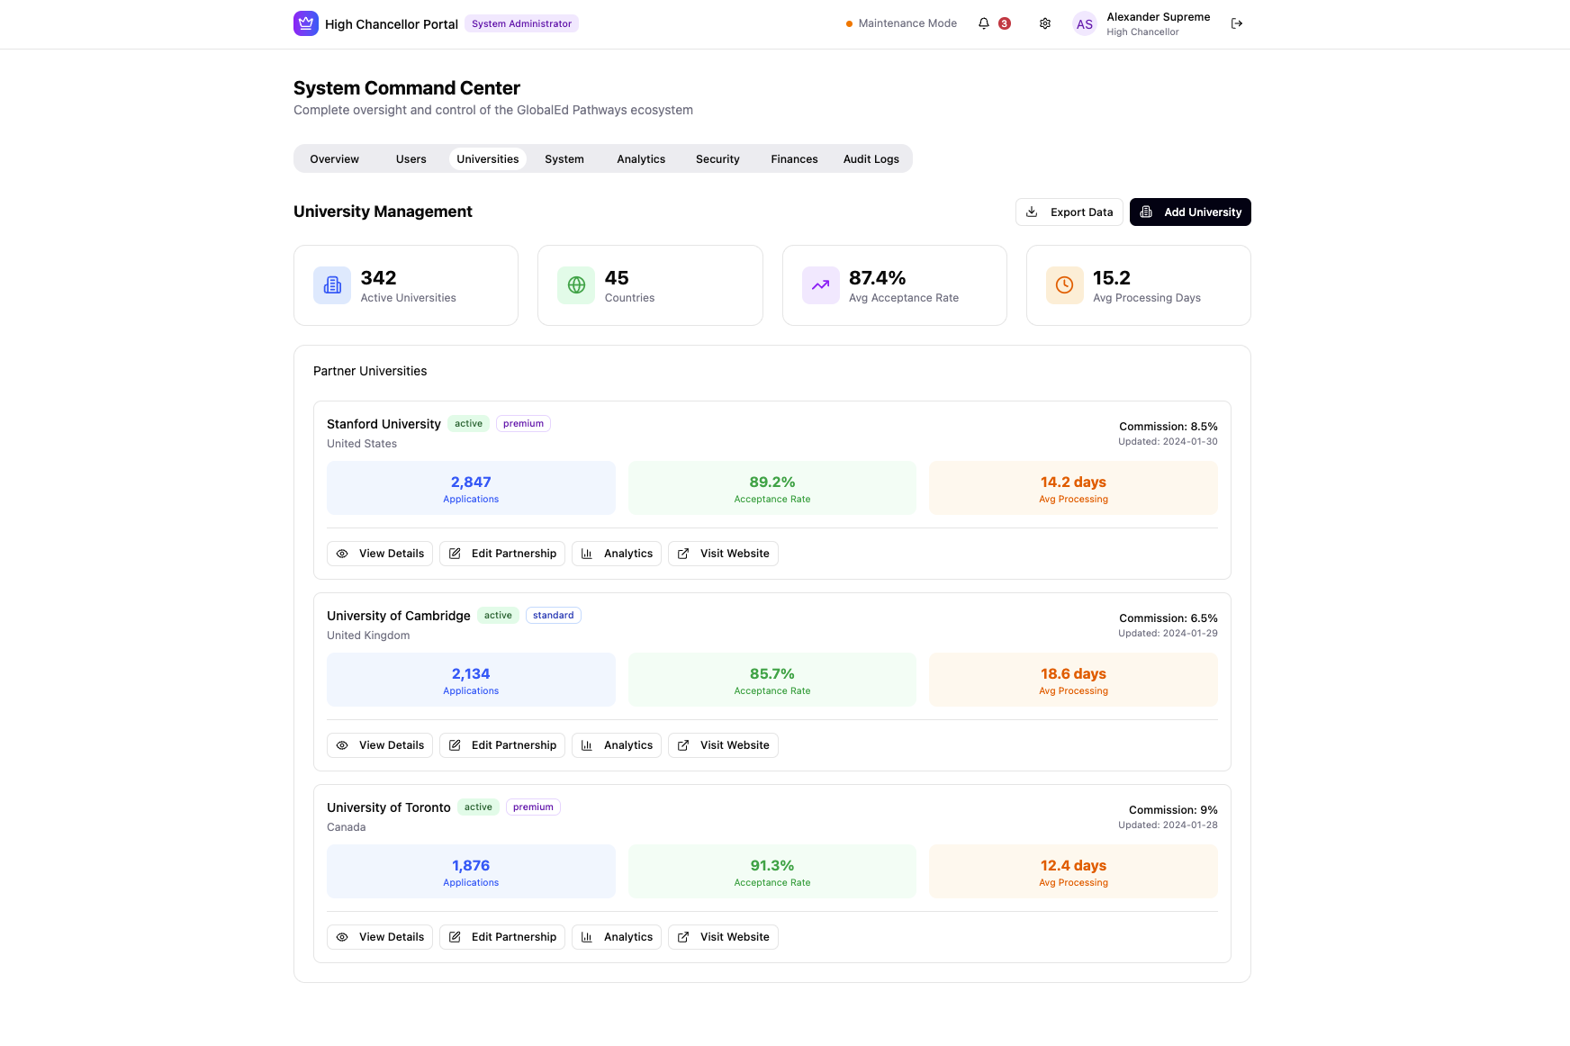Click the Active Universities building icon

(332, 285)
